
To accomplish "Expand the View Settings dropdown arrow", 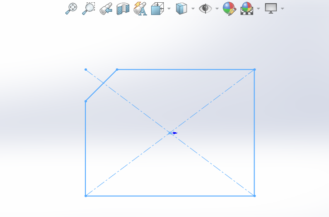I will [x=282, y=9].
